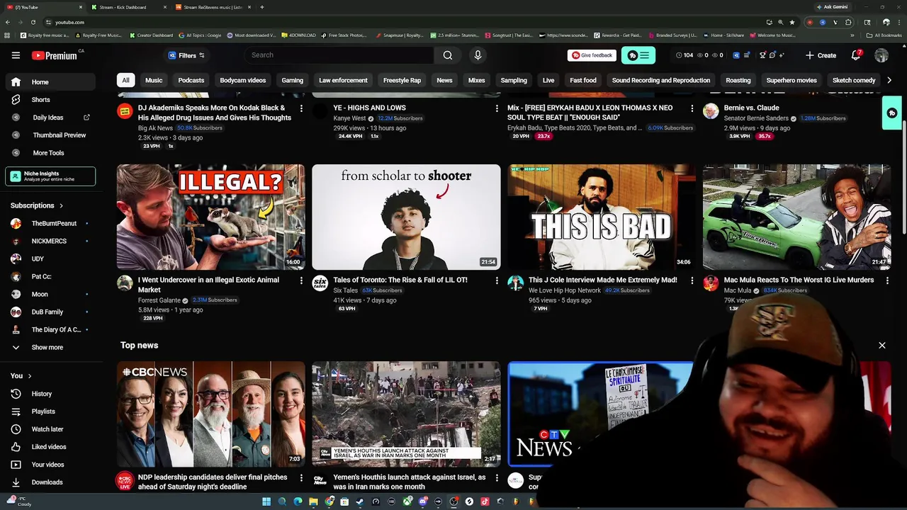Viewport: 907px width, 510px height.
Task: Open More Tools in the sidebar
Action: 48,153
